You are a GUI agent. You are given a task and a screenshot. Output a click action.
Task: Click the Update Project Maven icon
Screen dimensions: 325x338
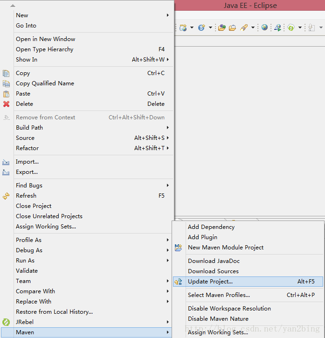click(178, 282)
